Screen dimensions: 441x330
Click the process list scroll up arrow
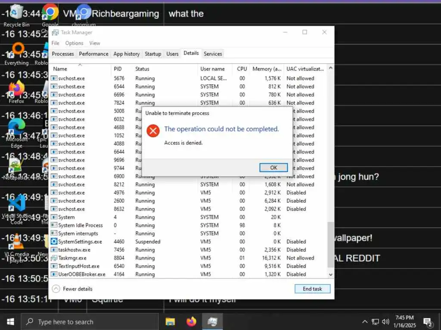[x=331, y=68]
